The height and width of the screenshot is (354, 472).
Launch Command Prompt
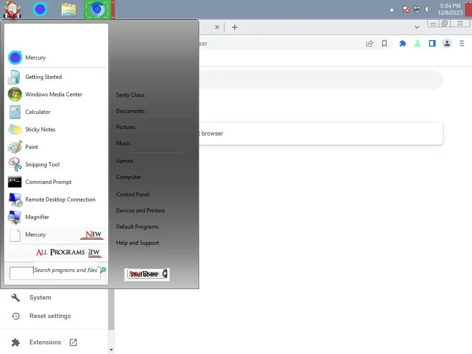pos(56,182)
